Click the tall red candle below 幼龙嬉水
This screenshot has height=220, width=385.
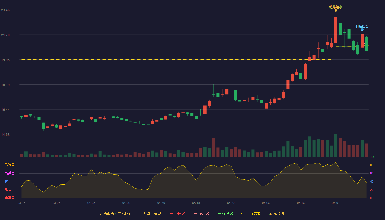[x=336, y=30]
